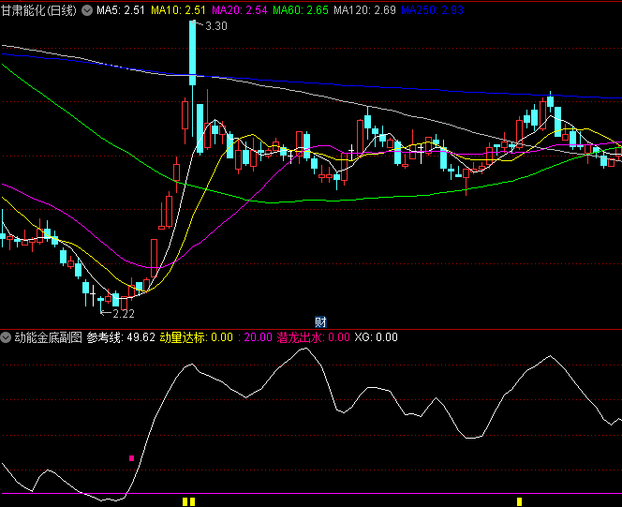Click the 甘肃能化(日线) chart title
The image size is (622, 507).
39,9
